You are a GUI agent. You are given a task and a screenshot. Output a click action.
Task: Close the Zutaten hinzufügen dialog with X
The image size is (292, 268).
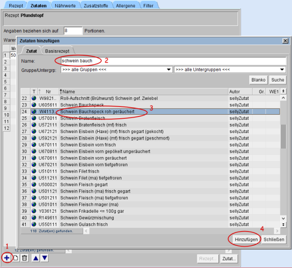coord(285,41)
